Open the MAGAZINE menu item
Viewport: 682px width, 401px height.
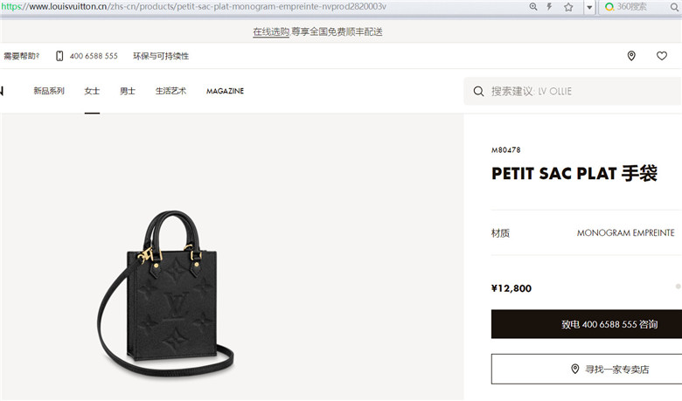point(225,91)
